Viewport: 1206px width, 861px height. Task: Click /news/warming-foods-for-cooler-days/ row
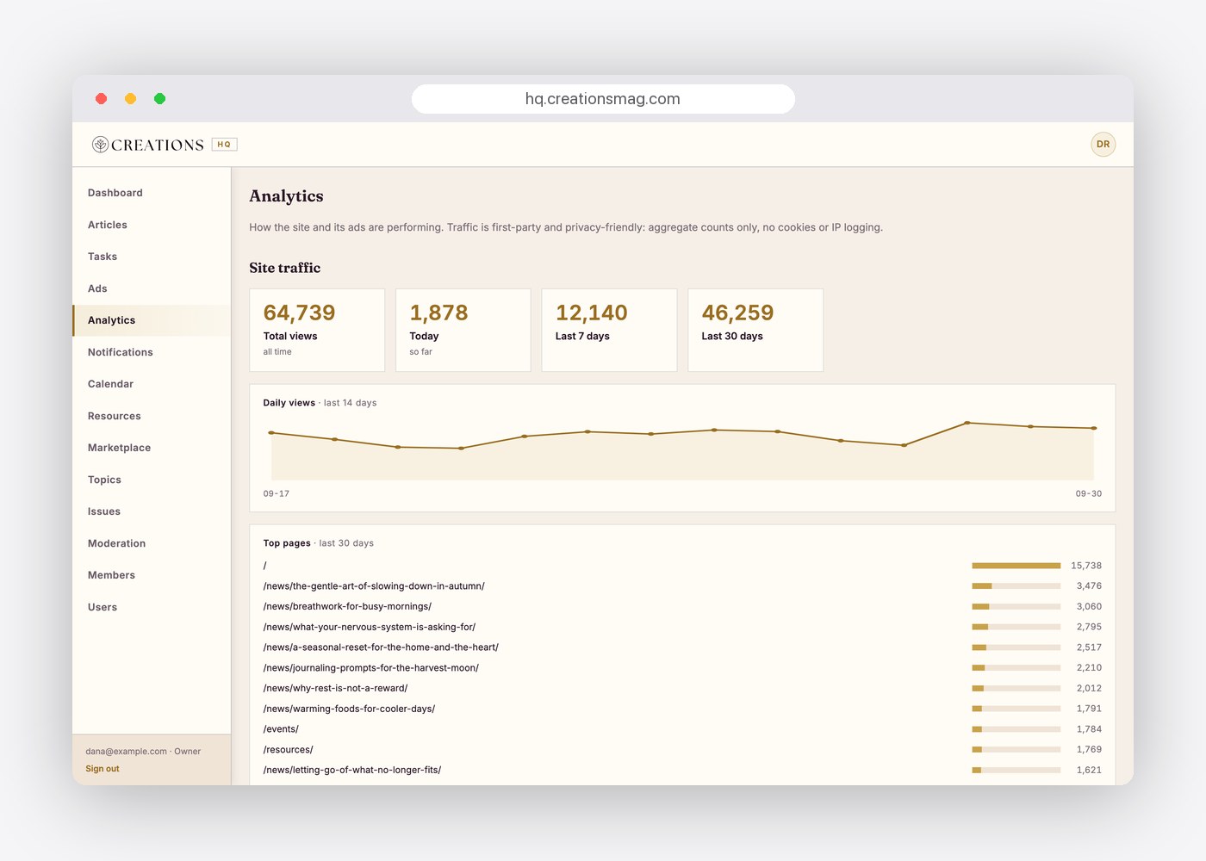682,709
